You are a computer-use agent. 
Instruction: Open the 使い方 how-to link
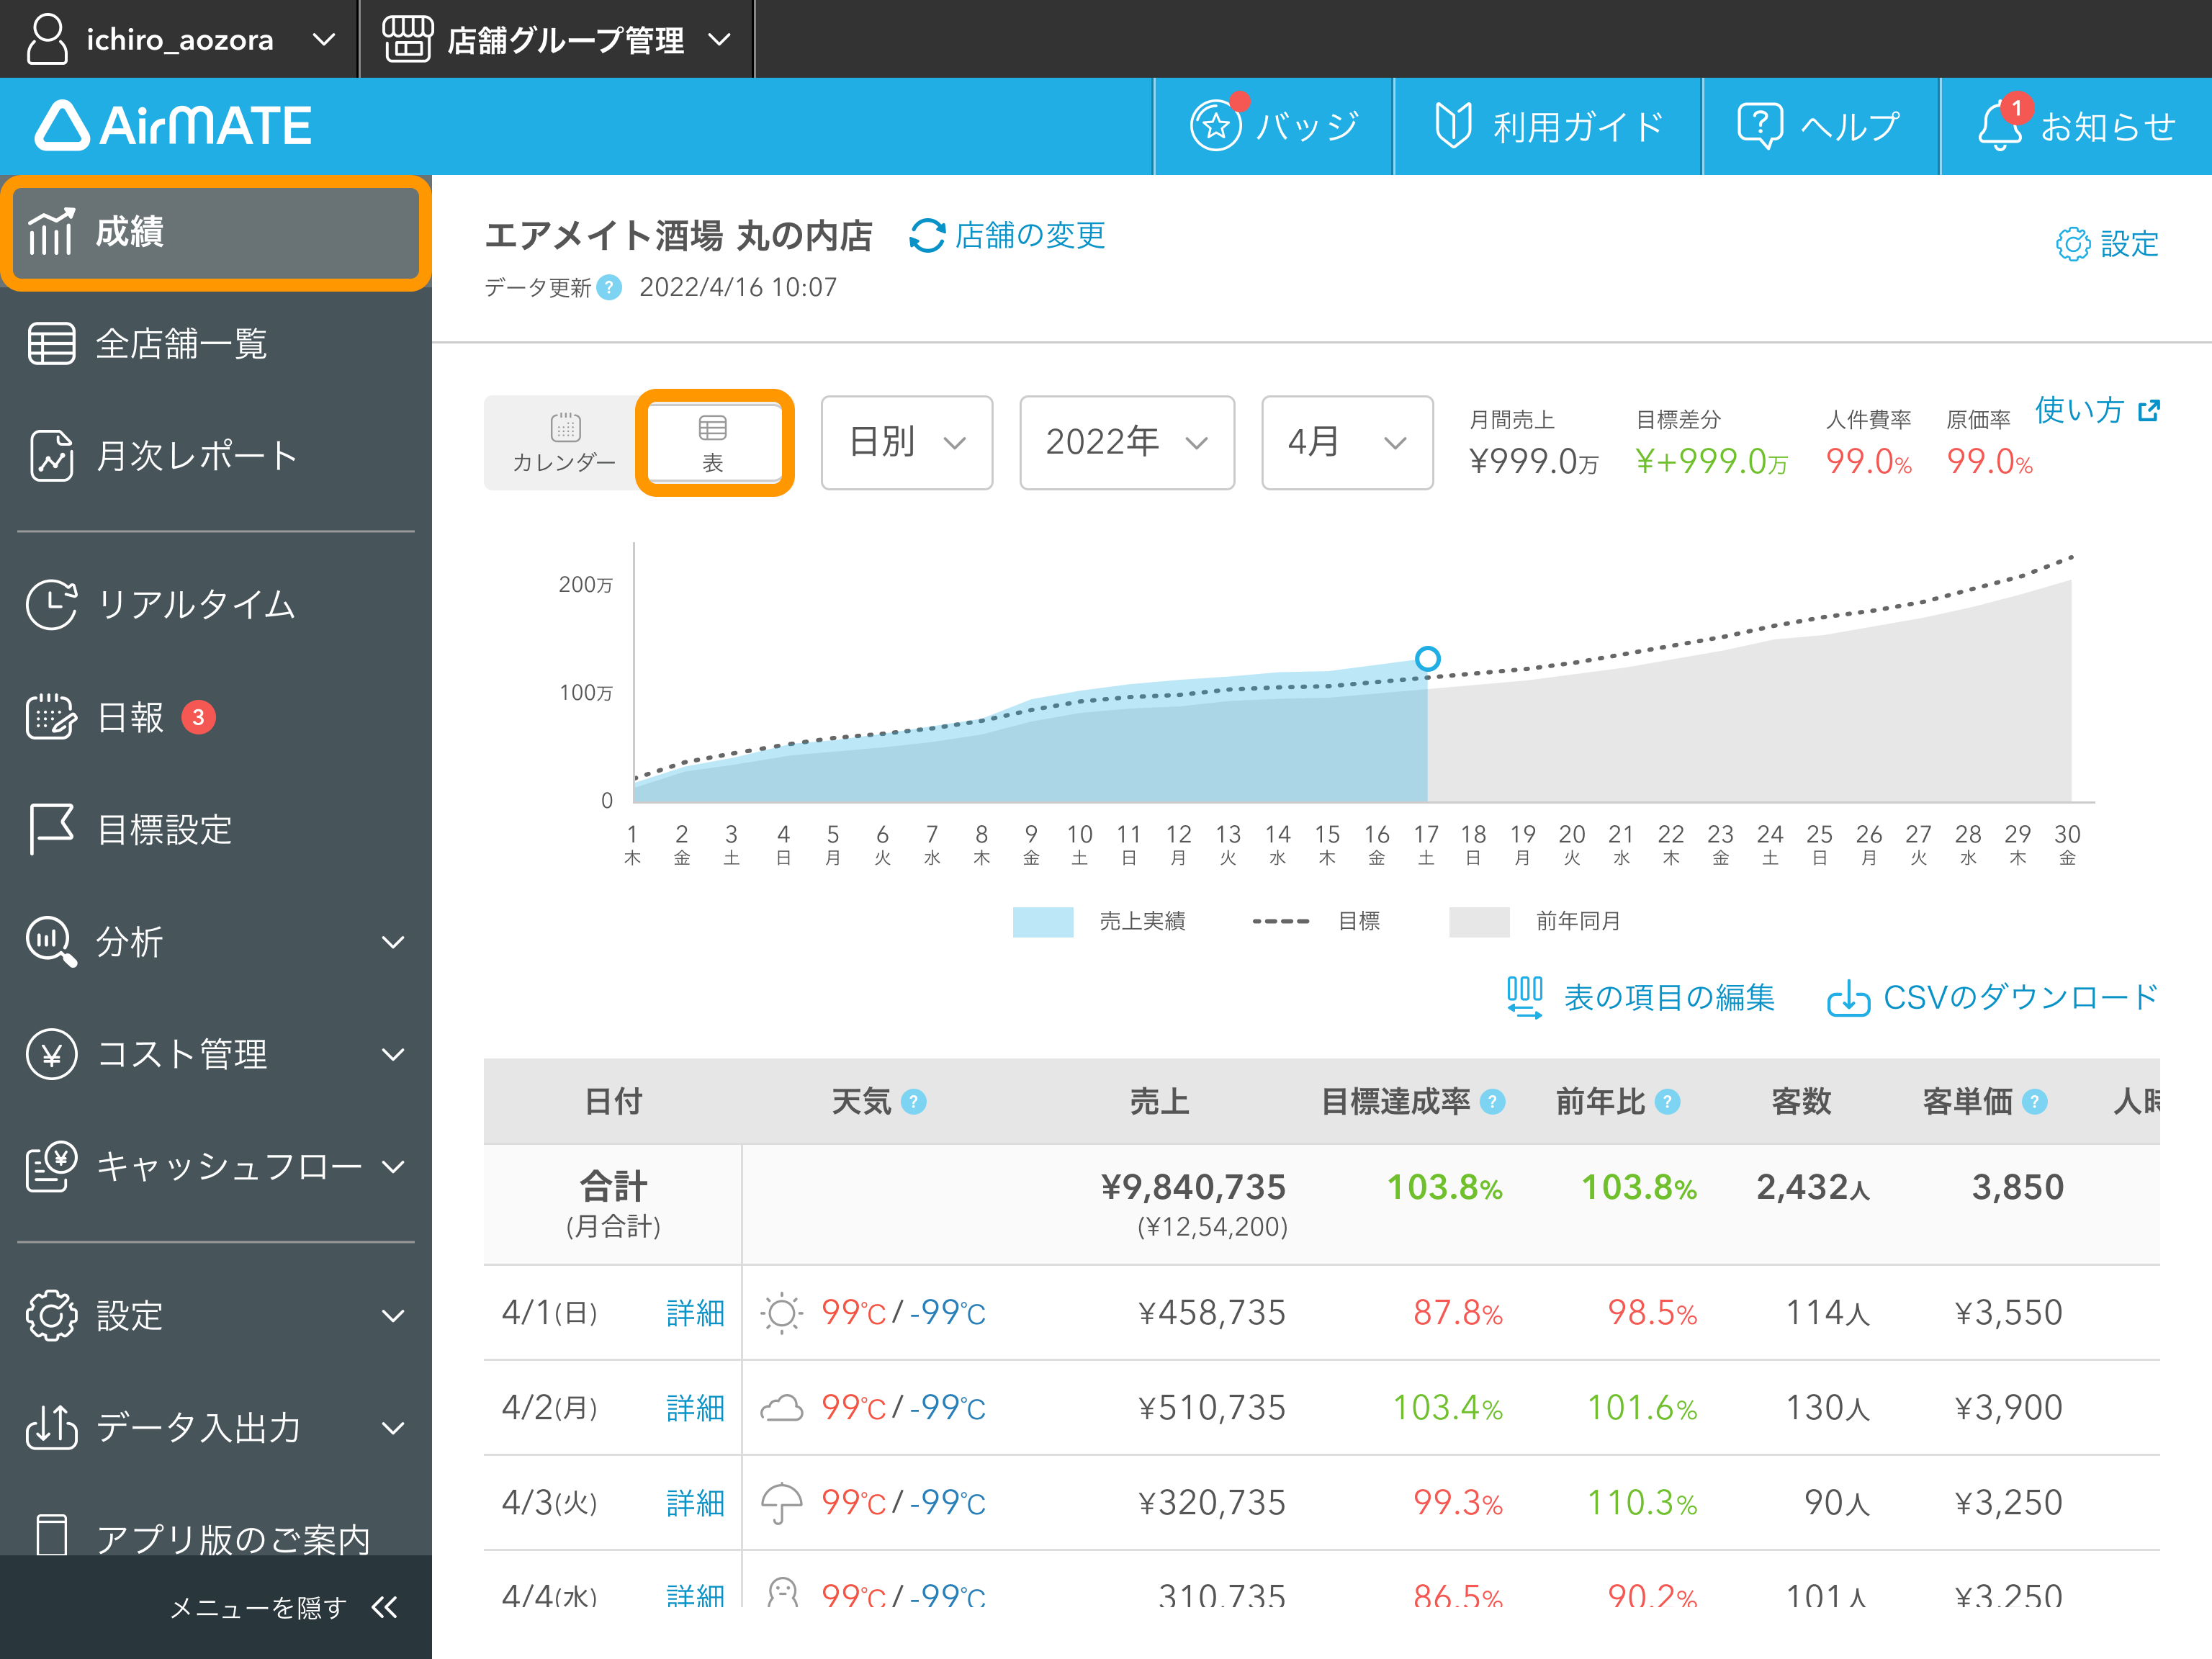2098,410
